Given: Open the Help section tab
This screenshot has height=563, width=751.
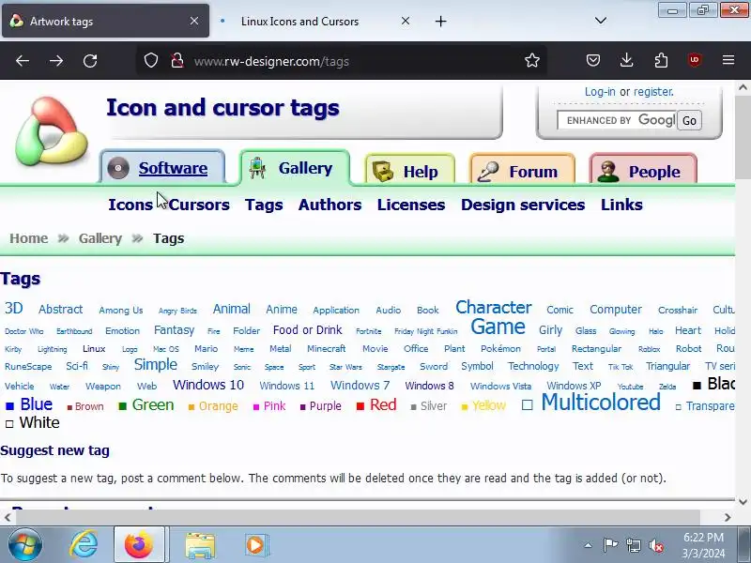Looking at the screenshot, I should tap(409, 171).
